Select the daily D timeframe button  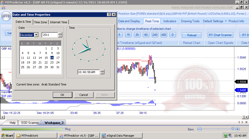click(x=172, y=35)
